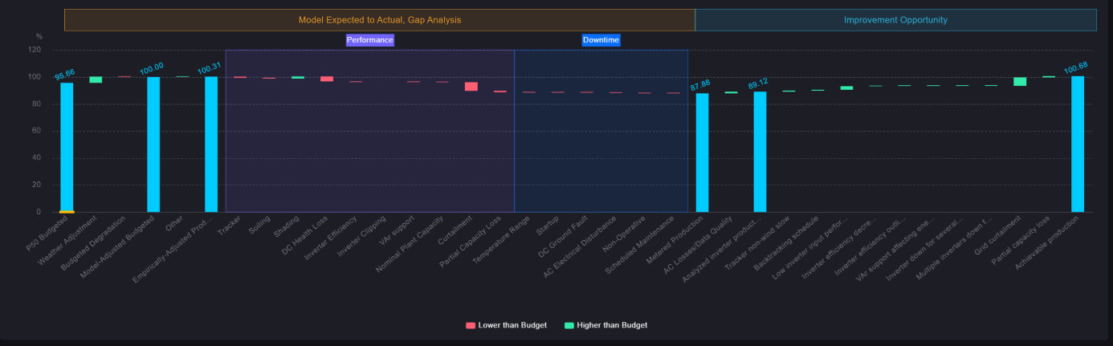Click the red Lower than Budget legend swatch
The image size is (1113, 346).
(x=471, y=325)
